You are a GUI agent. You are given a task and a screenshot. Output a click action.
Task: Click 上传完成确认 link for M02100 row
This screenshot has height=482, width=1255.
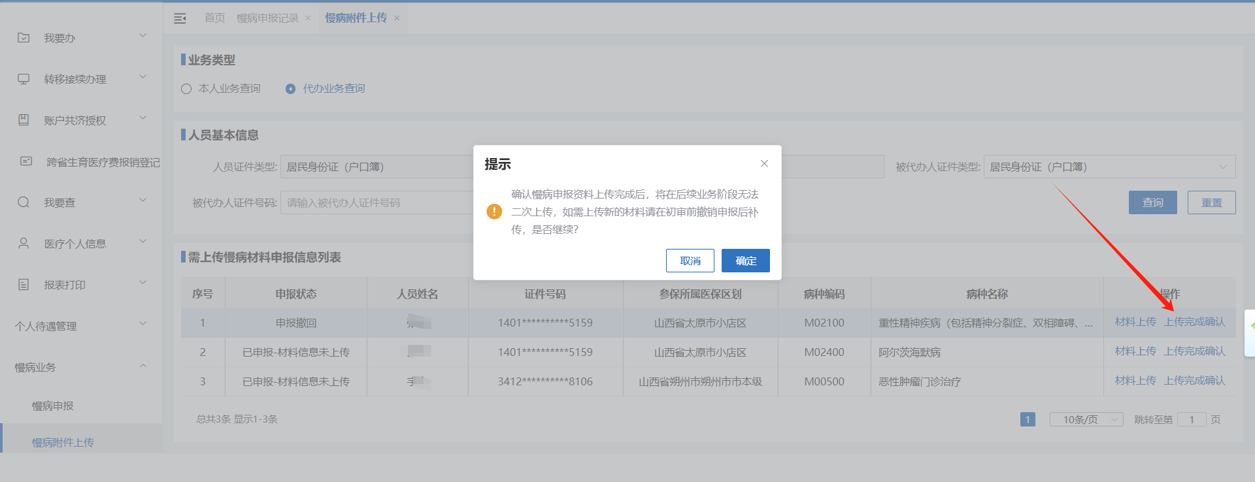[1195, 322]
